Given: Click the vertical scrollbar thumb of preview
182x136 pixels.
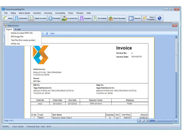Looking at the screenshot, I should pyautogui.click(x=176, y=55).
